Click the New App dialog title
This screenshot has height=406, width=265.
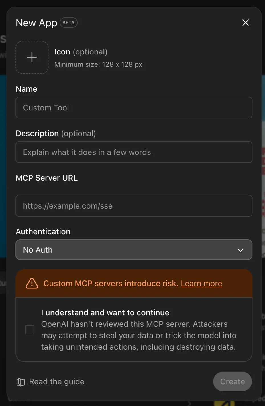pos(36,23)
